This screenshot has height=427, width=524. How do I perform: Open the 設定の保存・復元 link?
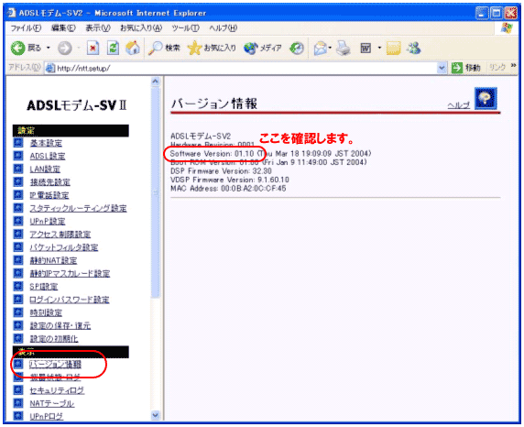(x=60, y=325)
